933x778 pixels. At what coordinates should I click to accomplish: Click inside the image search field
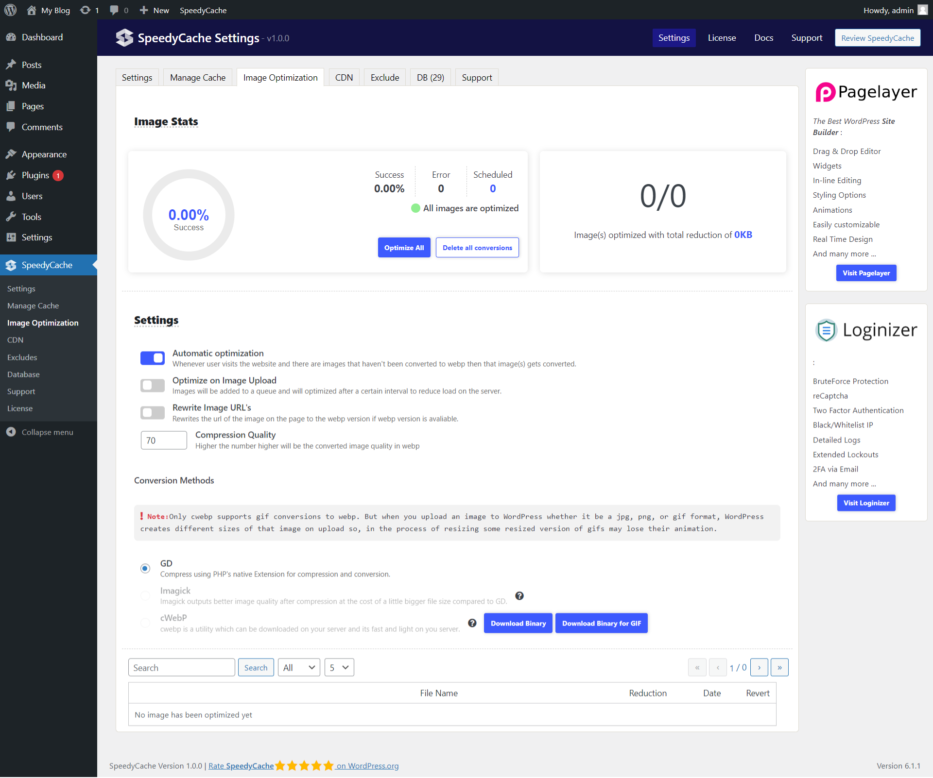click(x=181, y=667)
